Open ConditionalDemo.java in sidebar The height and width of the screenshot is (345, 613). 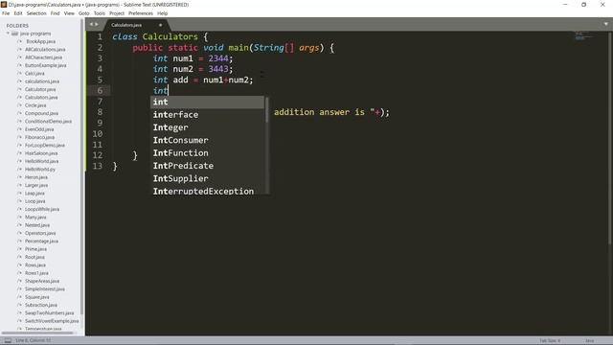tap(48, 122)
